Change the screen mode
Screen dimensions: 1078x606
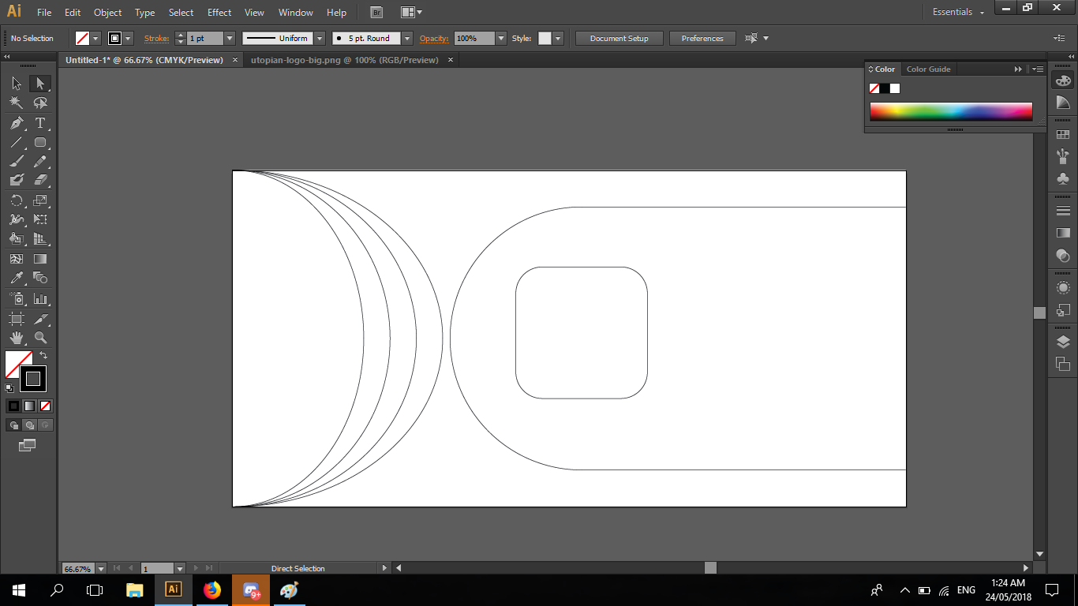tap(28, 445)
